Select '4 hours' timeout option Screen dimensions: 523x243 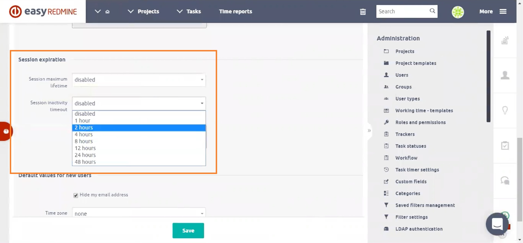[x=139, y=135]
